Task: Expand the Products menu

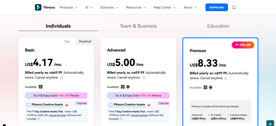Action: pos(68,7)
